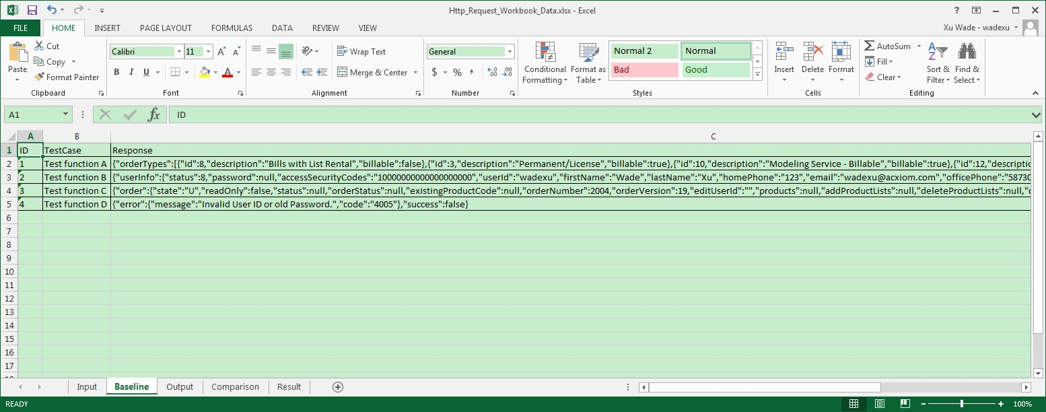The image size is (1046, 412).
Task: Toggle Italic formatting
Action: point(131,72)
